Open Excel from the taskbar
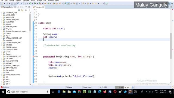The height and width of the screenshot is (98, 174). [x=89, y=92]
